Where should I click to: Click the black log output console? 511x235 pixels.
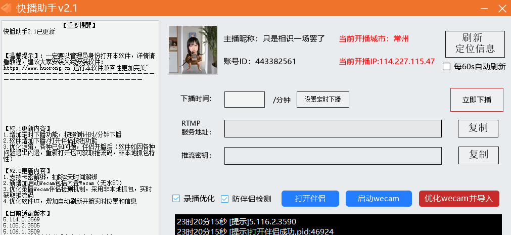(338, 225)
